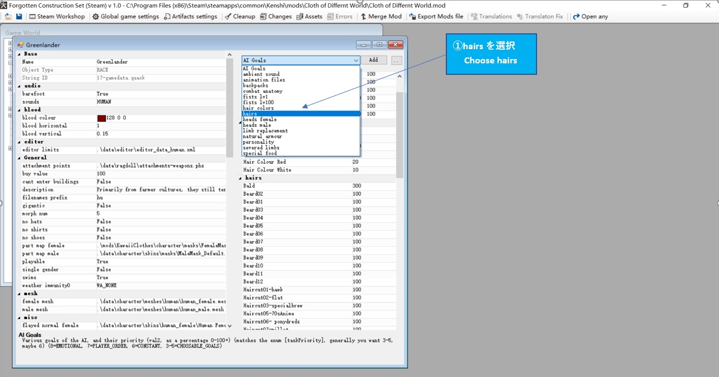The height and width of the screenshot is (377, 719).
Task: Select 'severed limbs' in the dropdown list
Action: [x=301, y=148]
